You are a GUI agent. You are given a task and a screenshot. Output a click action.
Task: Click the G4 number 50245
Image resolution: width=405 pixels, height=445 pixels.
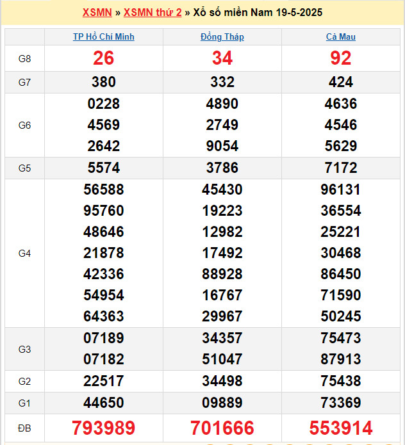(x=341, y=316)
